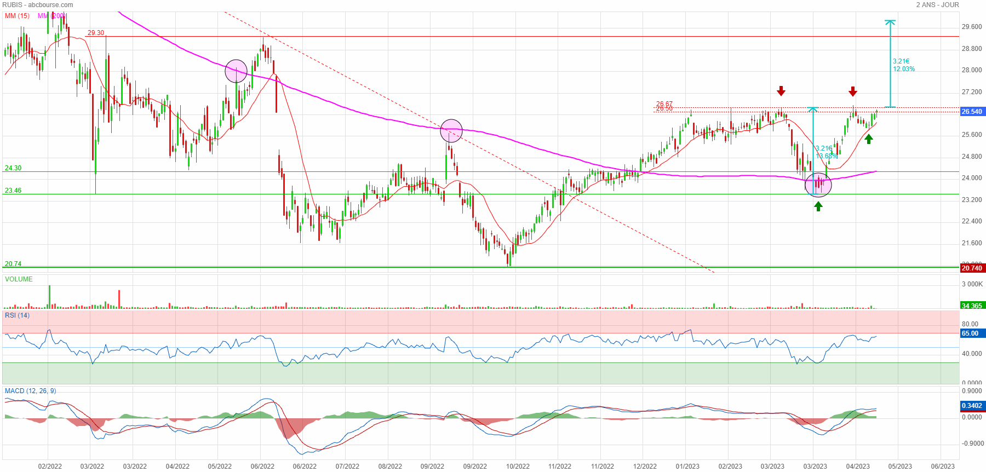Click the 29.600 price axis value
Image resolution: width=986 pixels, height=472 pixels.
point(972,27)
